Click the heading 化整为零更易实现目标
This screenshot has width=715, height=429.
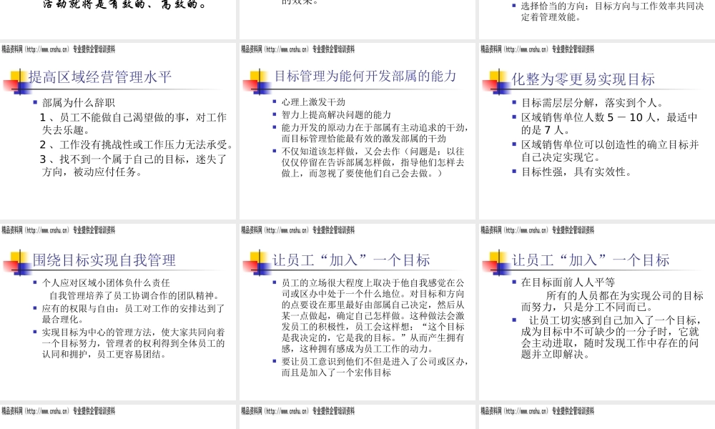point(583,79)
